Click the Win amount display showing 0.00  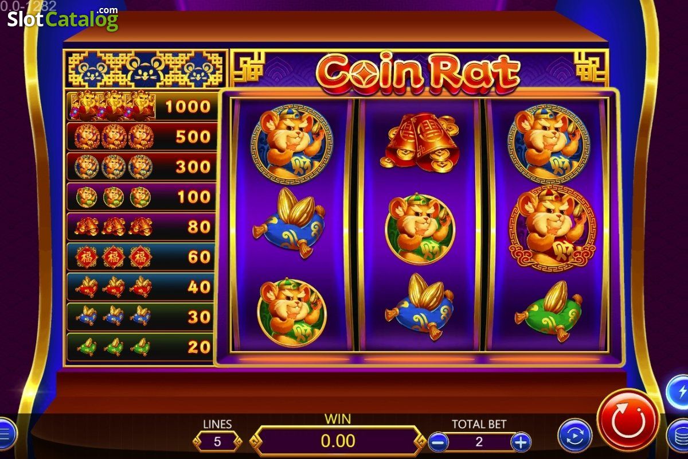click(x=338, y=441)
